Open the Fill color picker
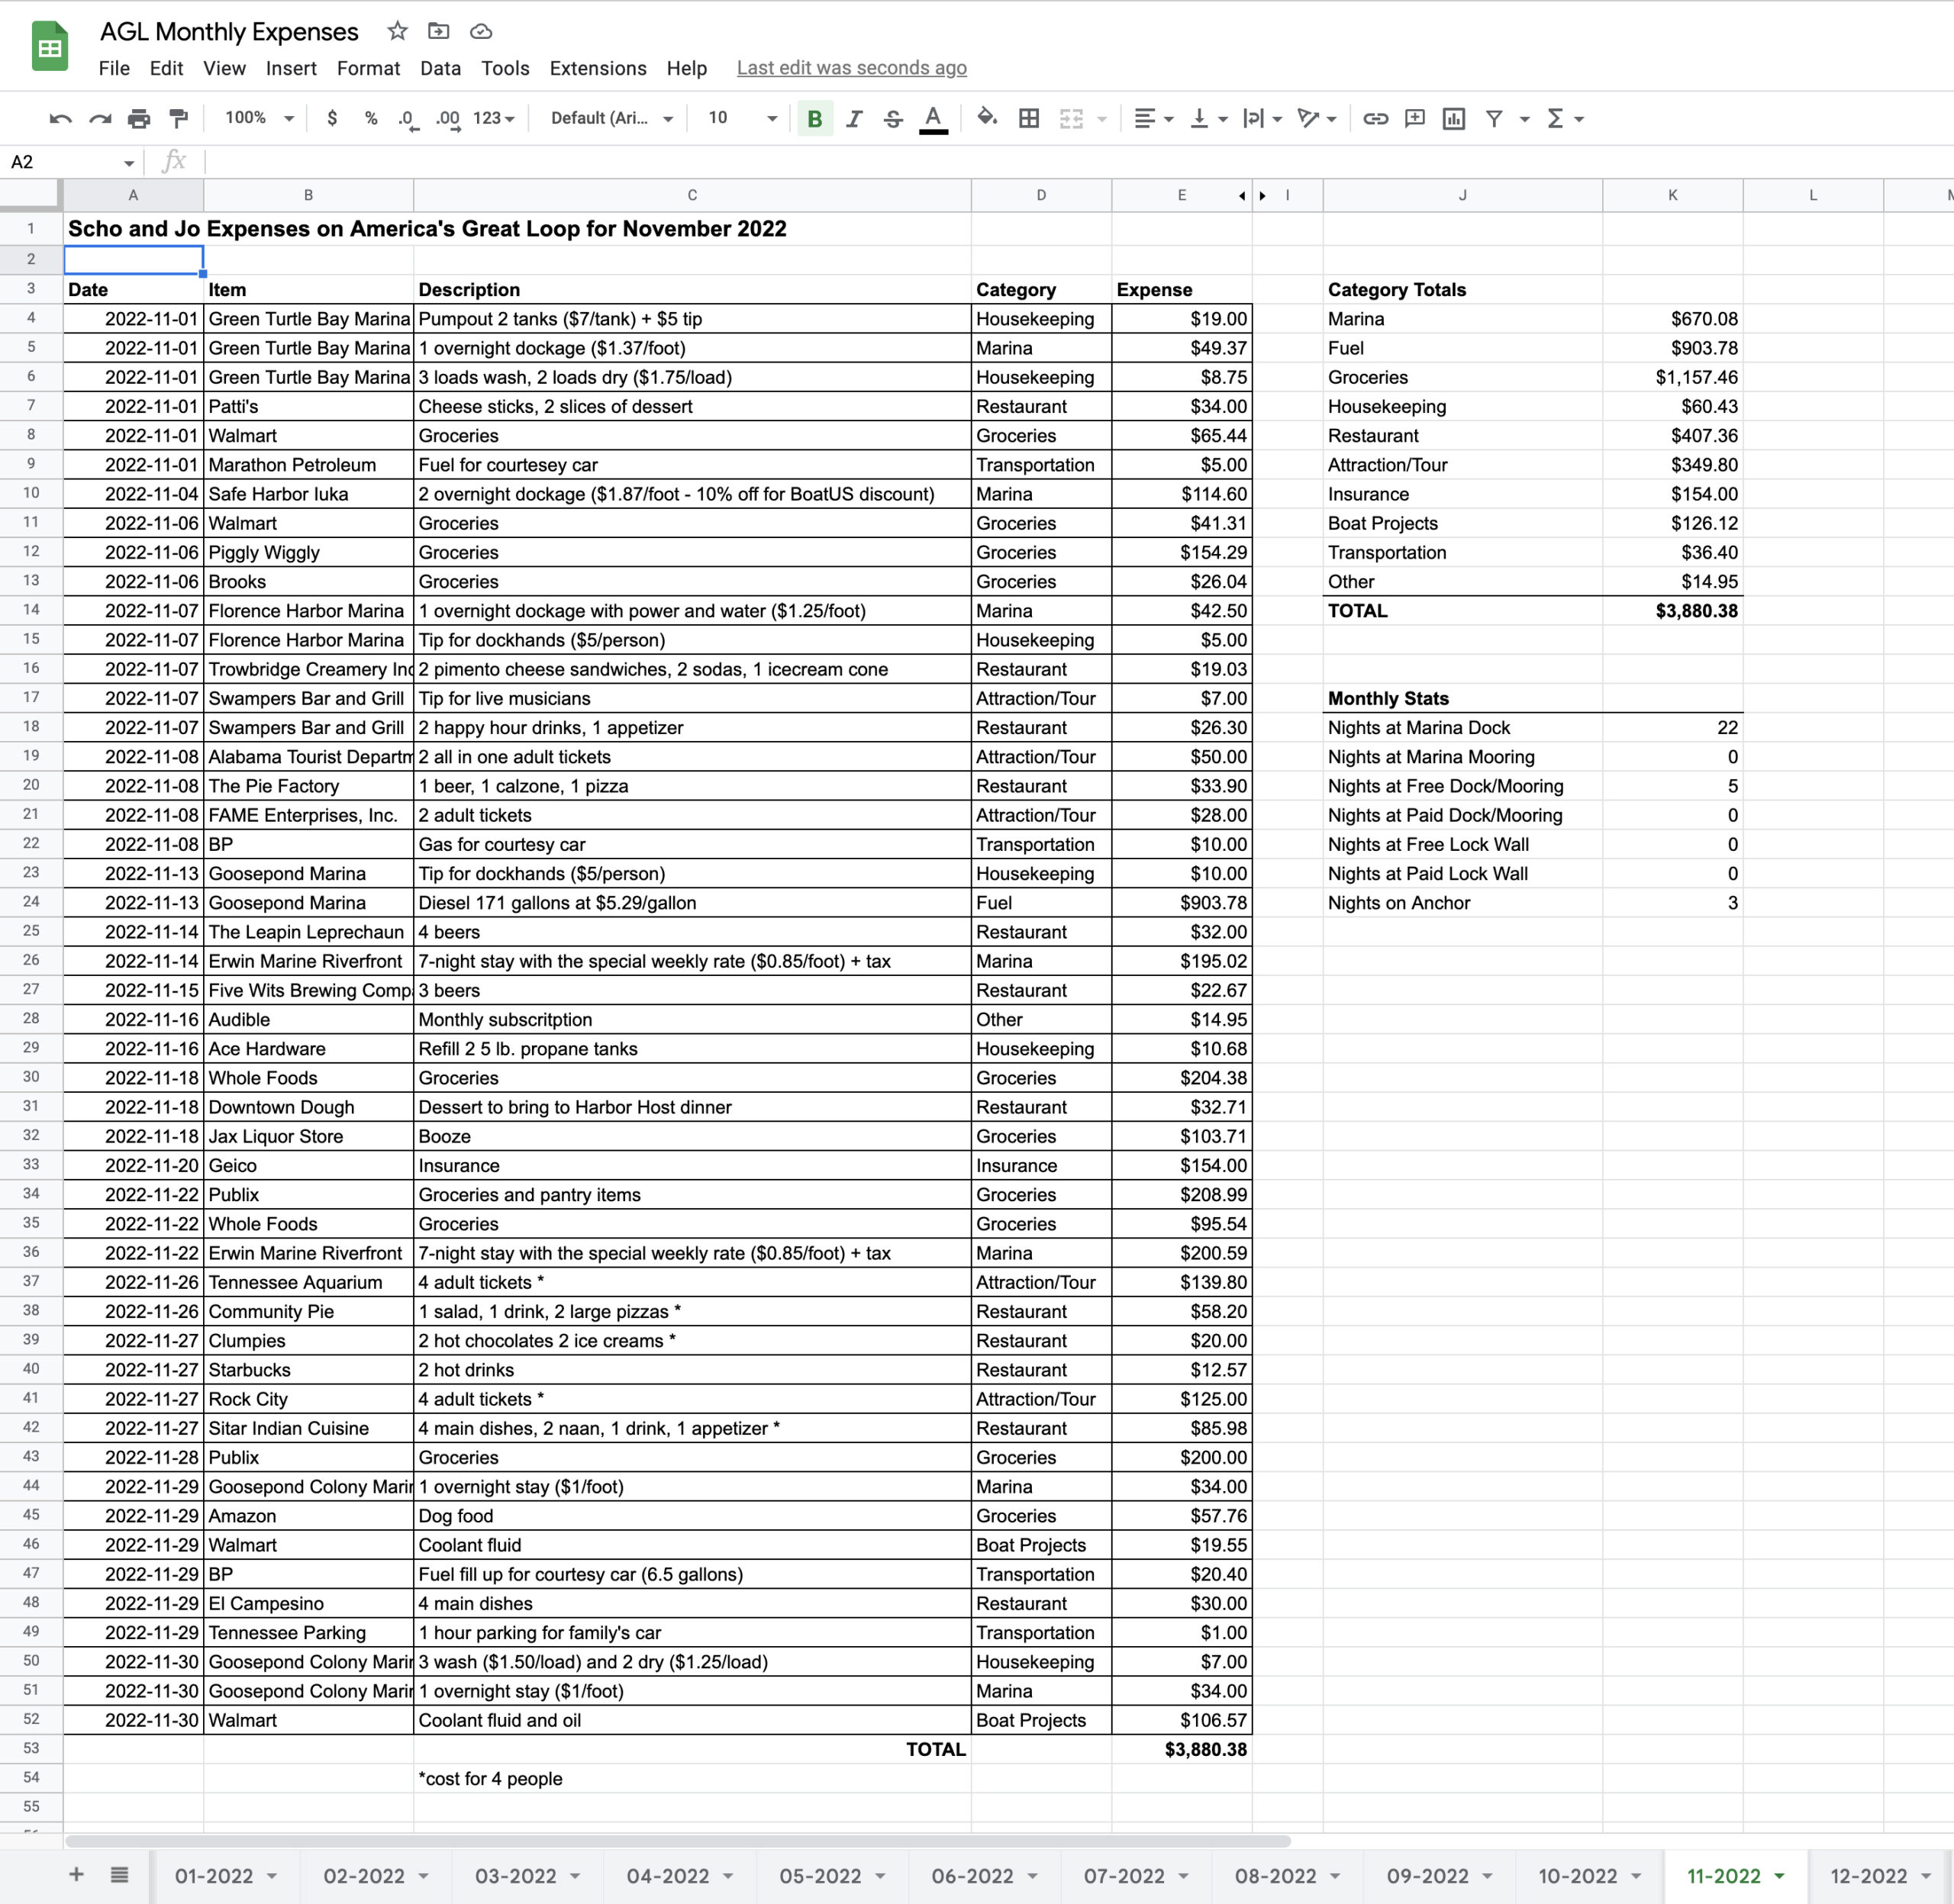 [x=986, y=118]
